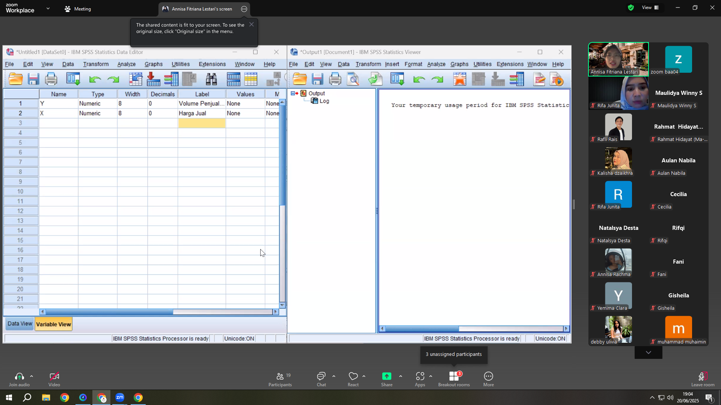Click the Designate Window pencil icon in Viewer
The height and width of the screenshot is (405, 721).
(539, 79)
